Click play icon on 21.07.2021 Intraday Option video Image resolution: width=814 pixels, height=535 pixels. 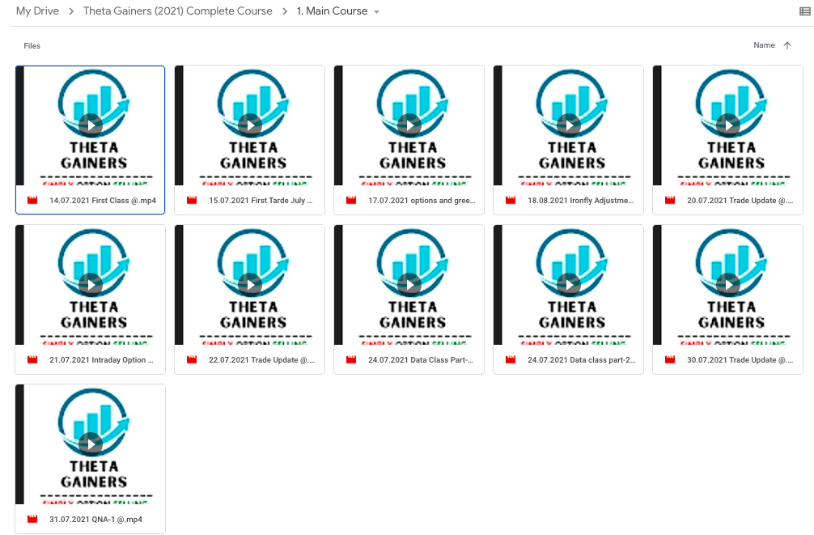tap(90, 284)
